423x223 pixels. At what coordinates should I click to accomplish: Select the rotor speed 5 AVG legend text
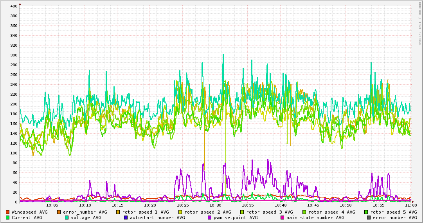393,212
